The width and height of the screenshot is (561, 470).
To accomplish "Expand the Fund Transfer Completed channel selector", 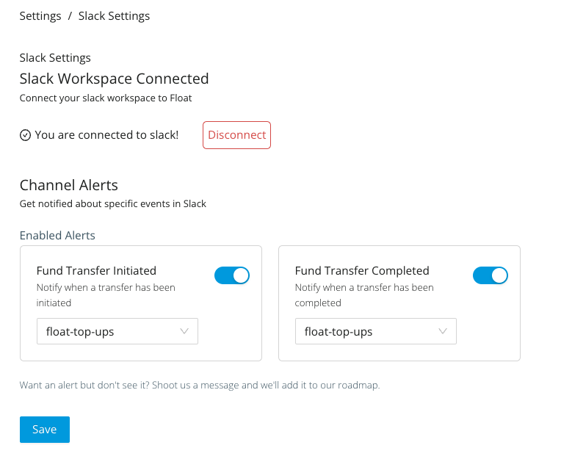I will coord(376,332).
